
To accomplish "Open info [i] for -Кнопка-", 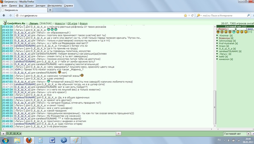I will click(x=231, y=35).
